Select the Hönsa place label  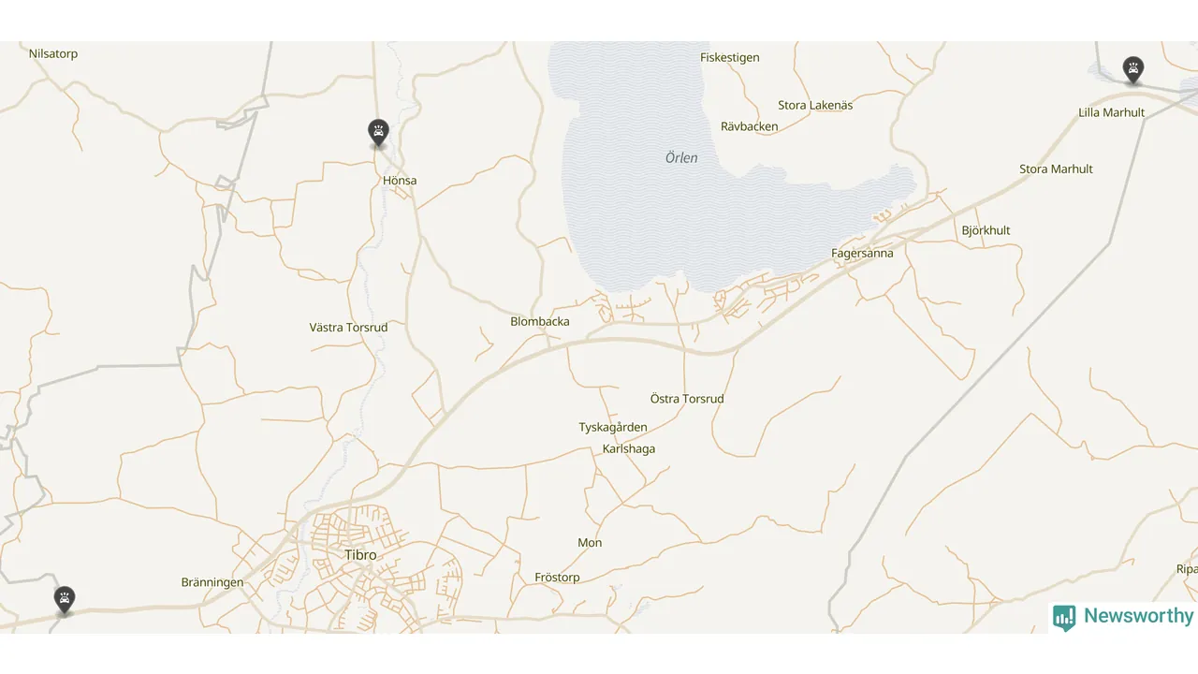[400, 181]
